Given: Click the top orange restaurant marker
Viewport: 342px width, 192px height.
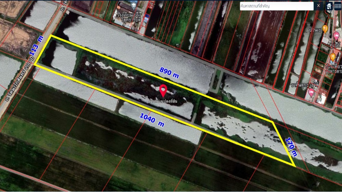Looking at the screenshot, I should tap(325, 29).
